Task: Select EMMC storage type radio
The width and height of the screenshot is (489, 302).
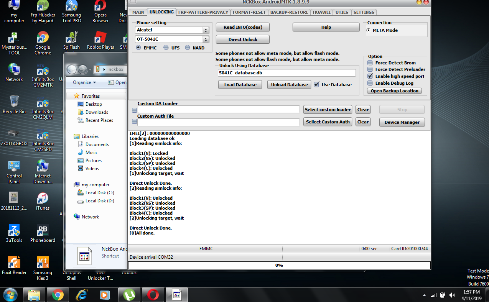Action: pos(139,48)
